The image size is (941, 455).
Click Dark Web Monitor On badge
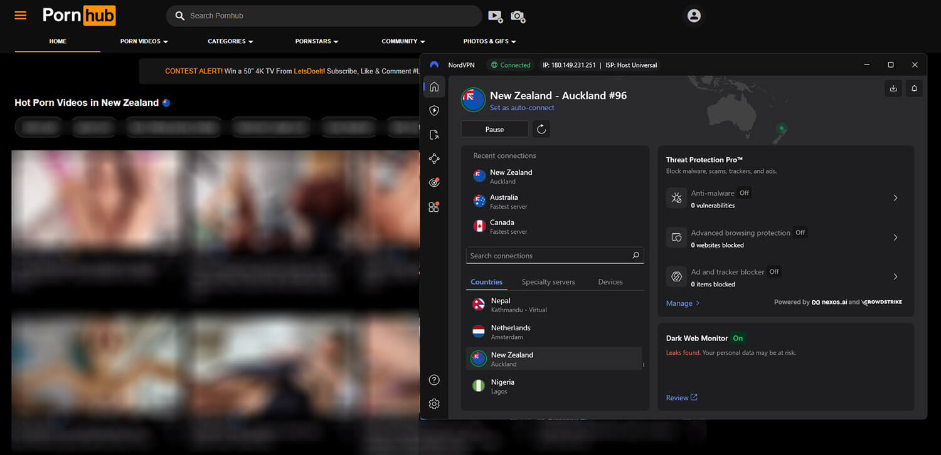tap(738, 338)
